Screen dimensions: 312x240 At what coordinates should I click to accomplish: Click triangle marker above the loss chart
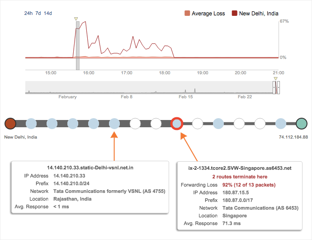click(x=76, y=19)
